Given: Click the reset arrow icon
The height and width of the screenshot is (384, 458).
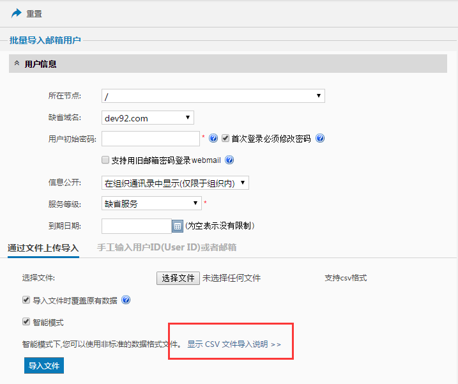Looking at the screenshot, I should tap(15, 13).
